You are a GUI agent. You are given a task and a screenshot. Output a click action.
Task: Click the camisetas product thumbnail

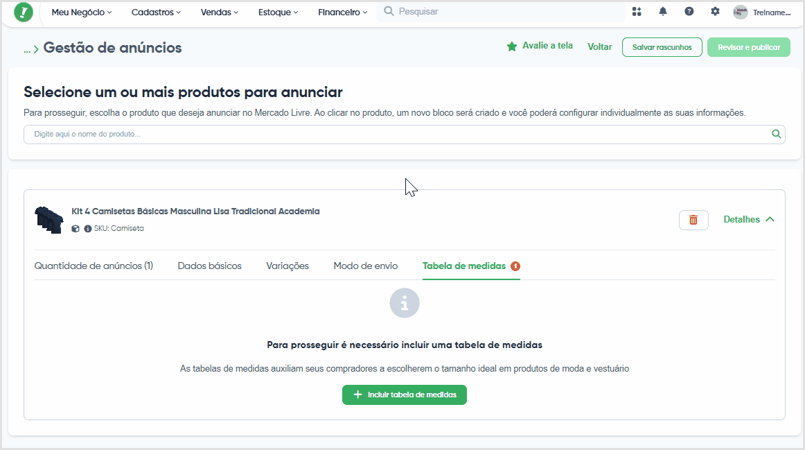pos(48,220)
